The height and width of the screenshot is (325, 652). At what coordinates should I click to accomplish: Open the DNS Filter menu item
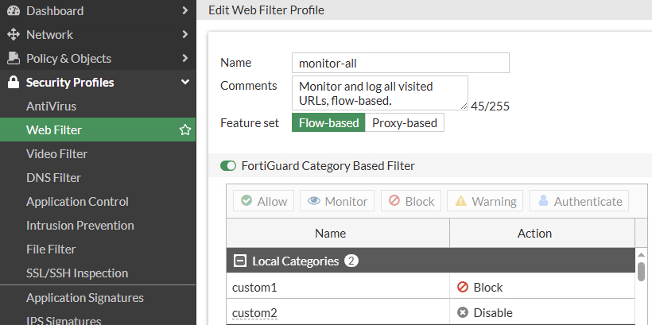[54, 178]
